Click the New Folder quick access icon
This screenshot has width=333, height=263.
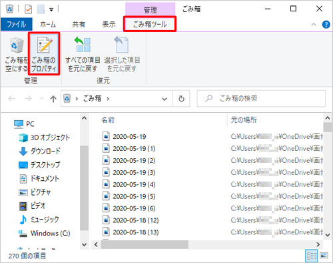click(41, 9)
